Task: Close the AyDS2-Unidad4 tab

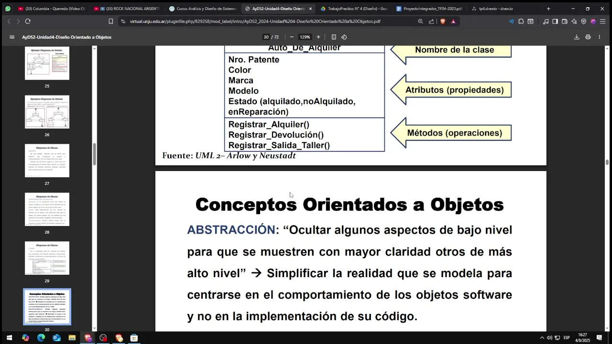Action: (x=310, y=9)
